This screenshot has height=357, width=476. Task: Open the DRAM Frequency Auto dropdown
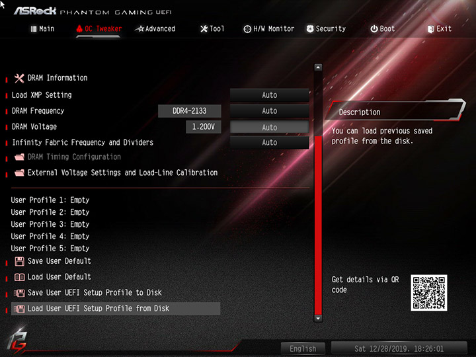(x=270, y=111)
